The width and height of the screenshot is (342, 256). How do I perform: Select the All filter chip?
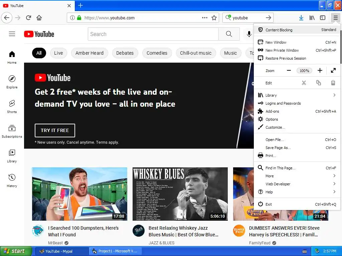click(x=39, y=53)
